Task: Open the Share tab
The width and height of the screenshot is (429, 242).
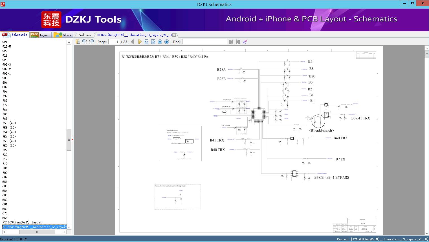Action: (x=63, y=35)
